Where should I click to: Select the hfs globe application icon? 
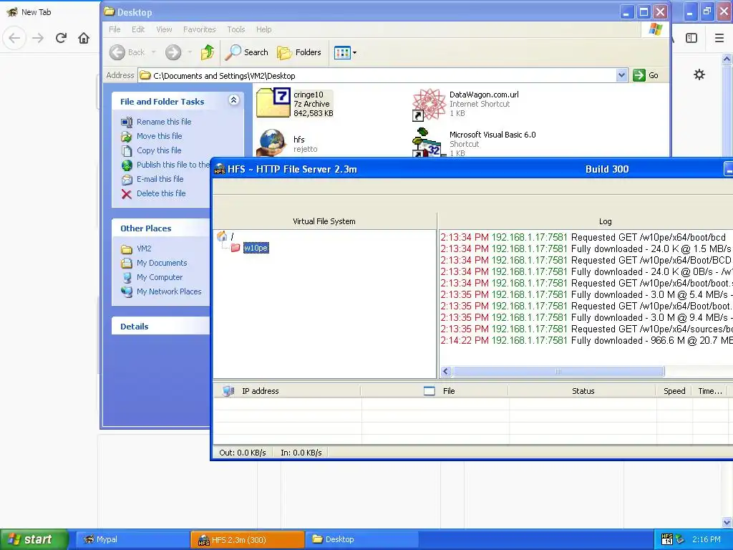click(x=271, y=143)
